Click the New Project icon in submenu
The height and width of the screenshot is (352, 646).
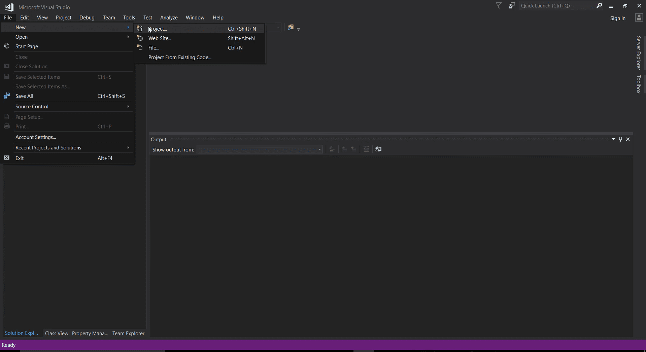(x=140, y=29)
